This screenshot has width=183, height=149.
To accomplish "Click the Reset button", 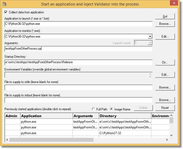I will coord(165,108).
